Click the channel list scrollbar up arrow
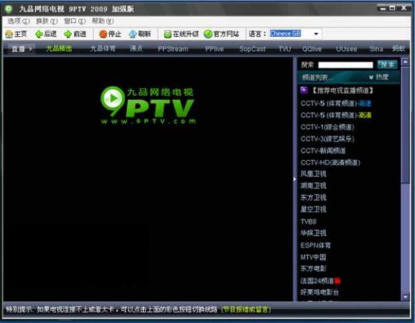 pyautogui.click(x=405, y=62)
